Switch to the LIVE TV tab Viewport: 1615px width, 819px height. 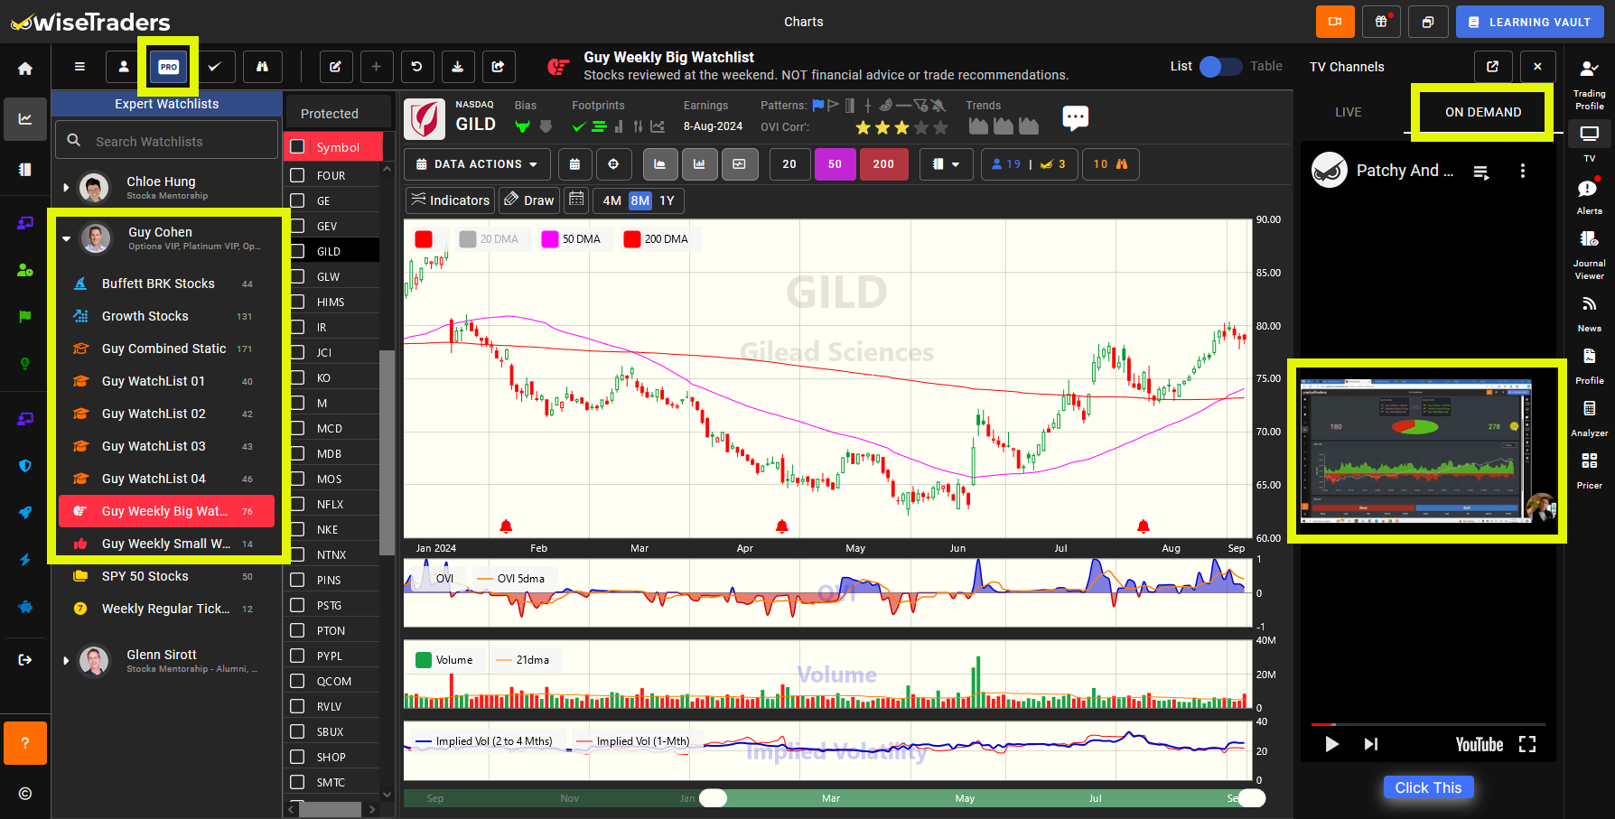tap(1348, 112)
